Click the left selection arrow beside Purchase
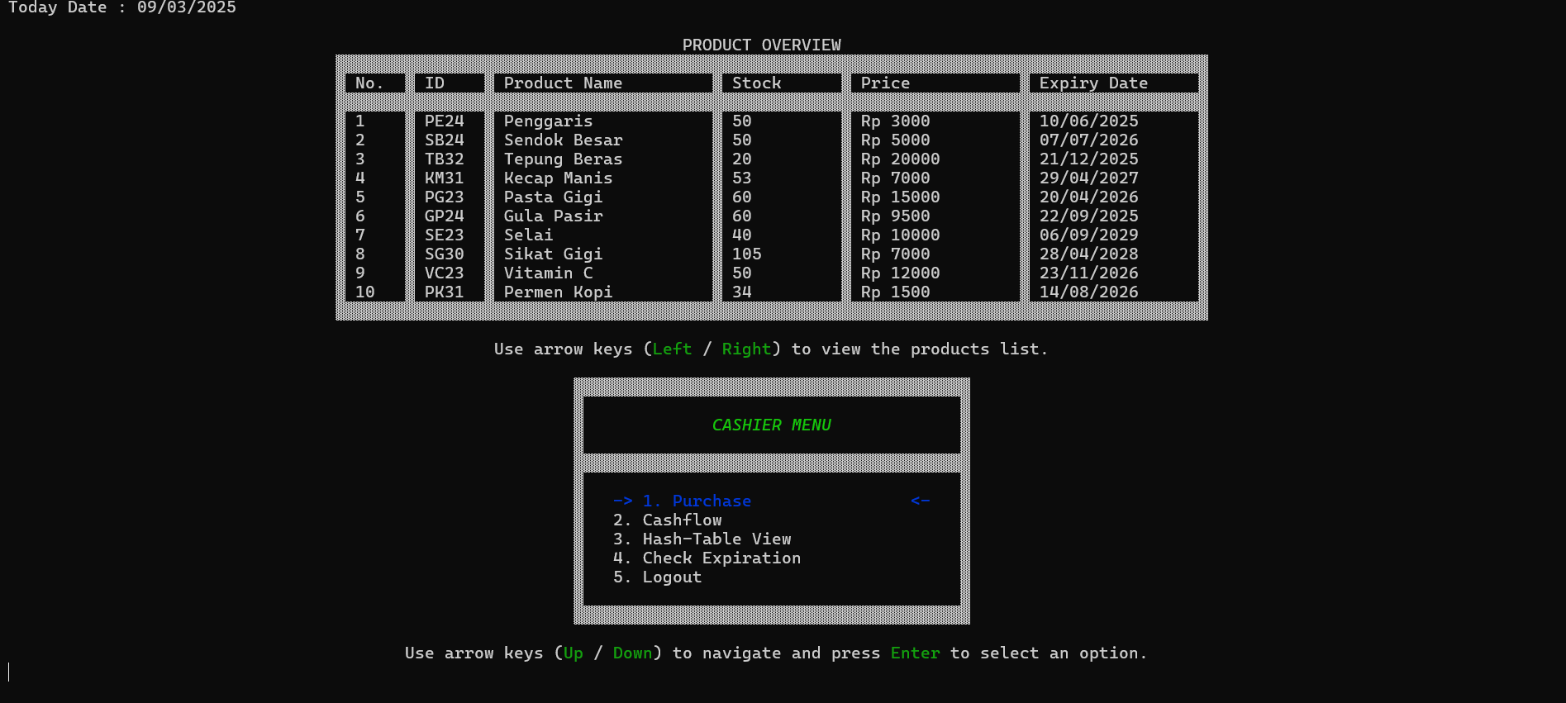1566x703 pixels. 622,501
